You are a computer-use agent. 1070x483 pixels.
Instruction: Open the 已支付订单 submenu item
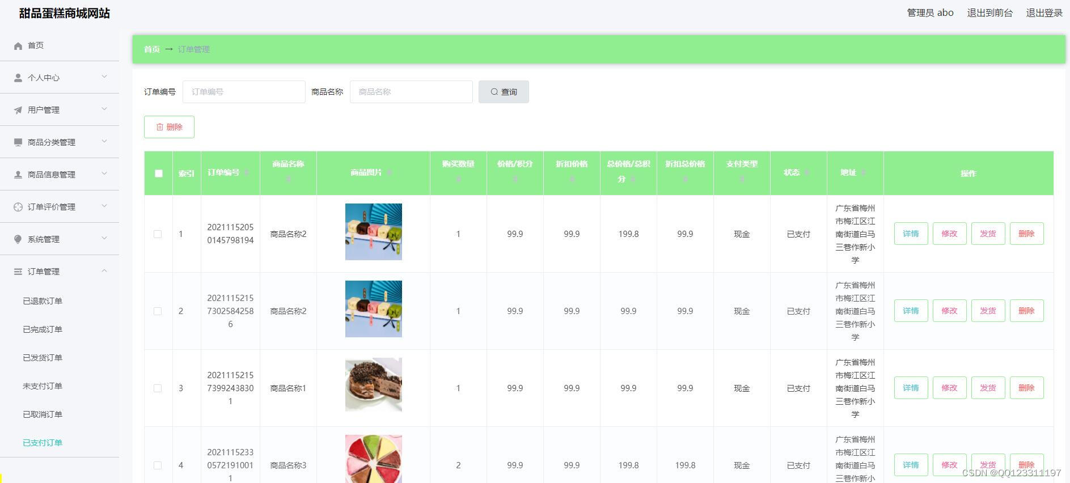43,443
